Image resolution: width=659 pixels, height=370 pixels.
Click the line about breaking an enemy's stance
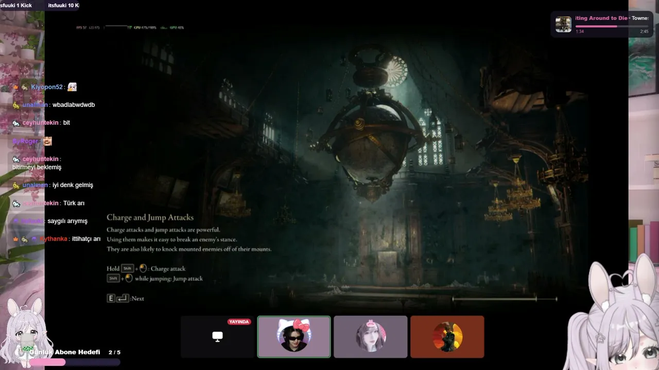click(x=172, y=239)
